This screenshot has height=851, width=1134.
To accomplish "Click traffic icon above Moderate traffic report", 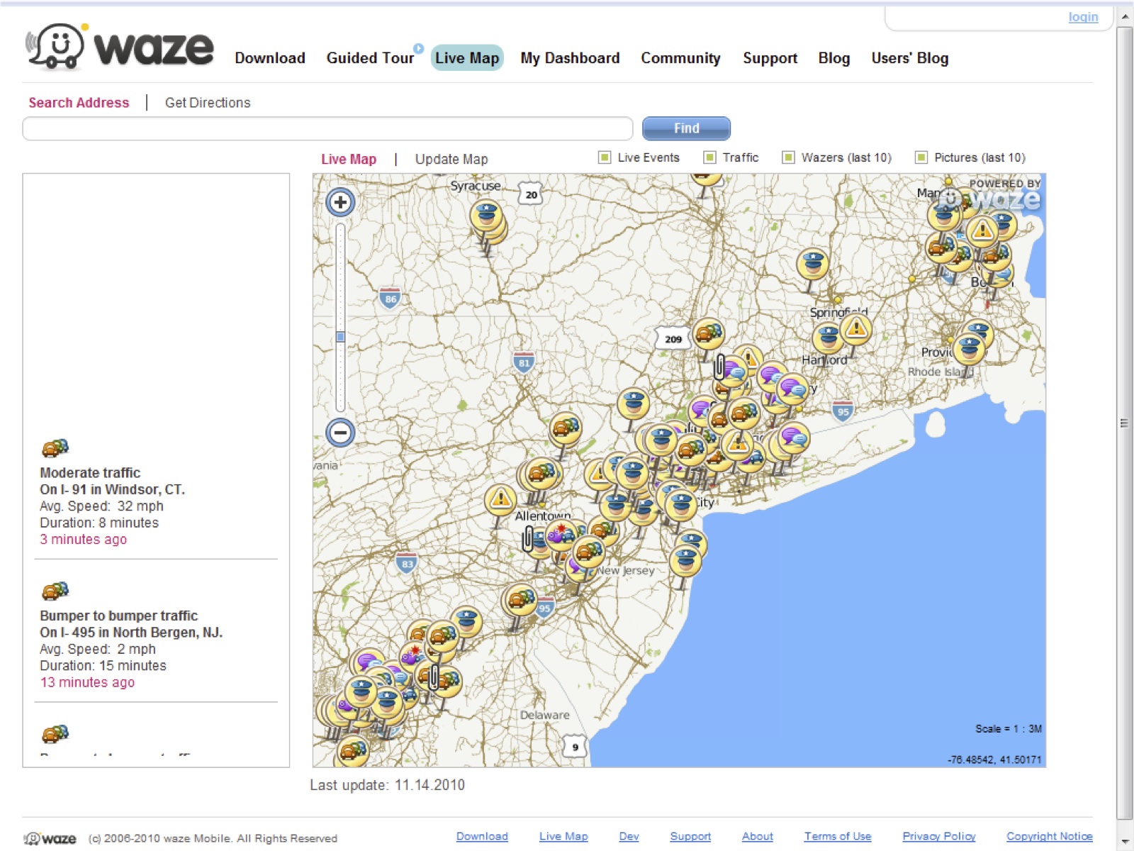I will point(55,447).
